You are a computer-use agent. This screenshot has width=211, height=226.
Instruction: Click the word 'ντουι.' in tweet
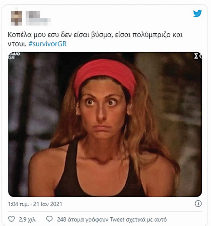click(x=17, y=44)
